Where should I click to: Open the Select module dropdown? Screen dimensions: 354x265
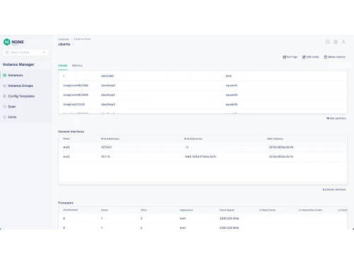pyautogui.click(x=25, y=52)
